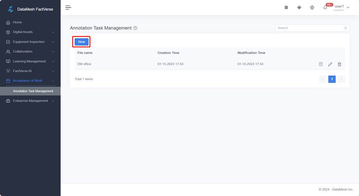The width and height of the screenshot is (359, 196).
Task: Expand the Enterprise Management menu
Action: click(30, 101)
